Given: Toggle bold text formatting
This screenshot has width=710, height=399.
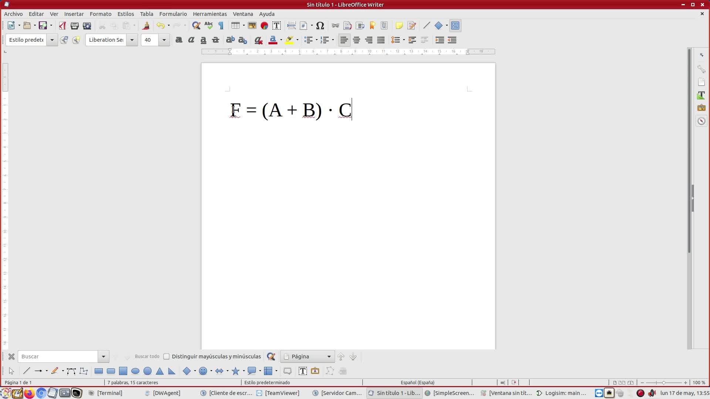Looking at the screenshot, I should tap(179, 40).
